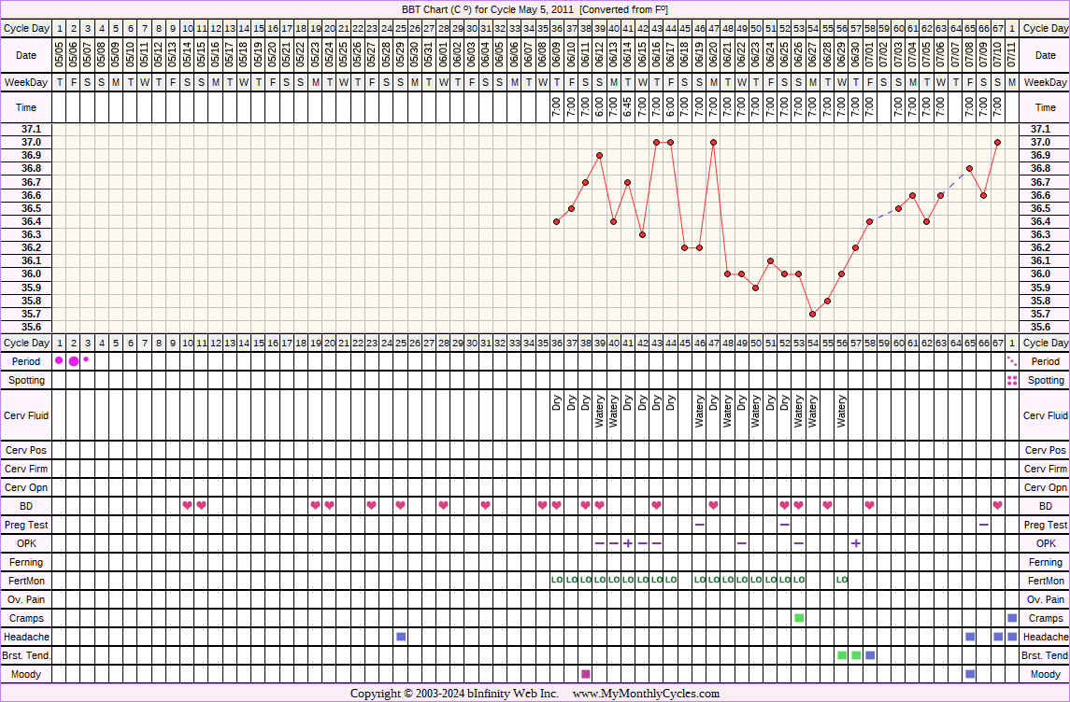The height and width of the screenshot is (702, 1070).
Task: Click the green Cramps square on cycle day 53
Action: click(x=799, y=618)
